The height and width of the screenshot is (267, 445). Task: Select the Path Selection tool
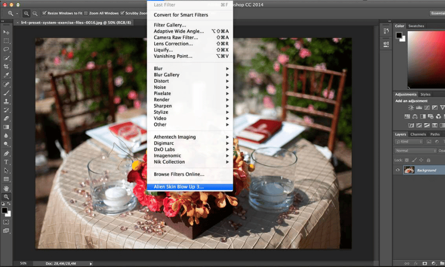[6, 170]
